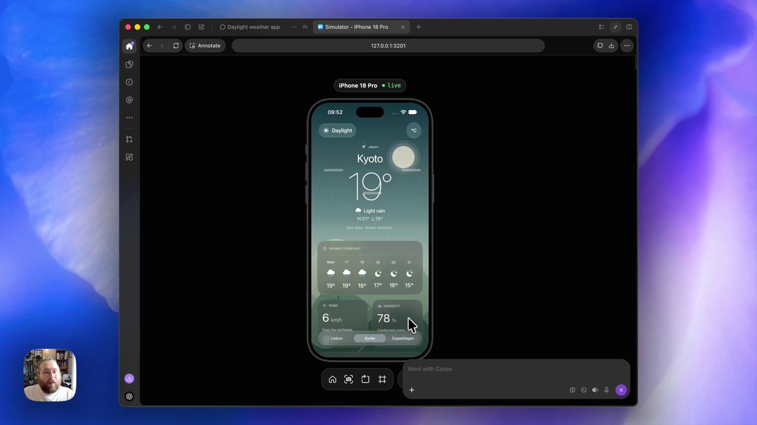The height and width of the screenshot is (425, 757).
Task: Click the simulator Home button icon
Action: pyautogui.click(x=332, y=379)
